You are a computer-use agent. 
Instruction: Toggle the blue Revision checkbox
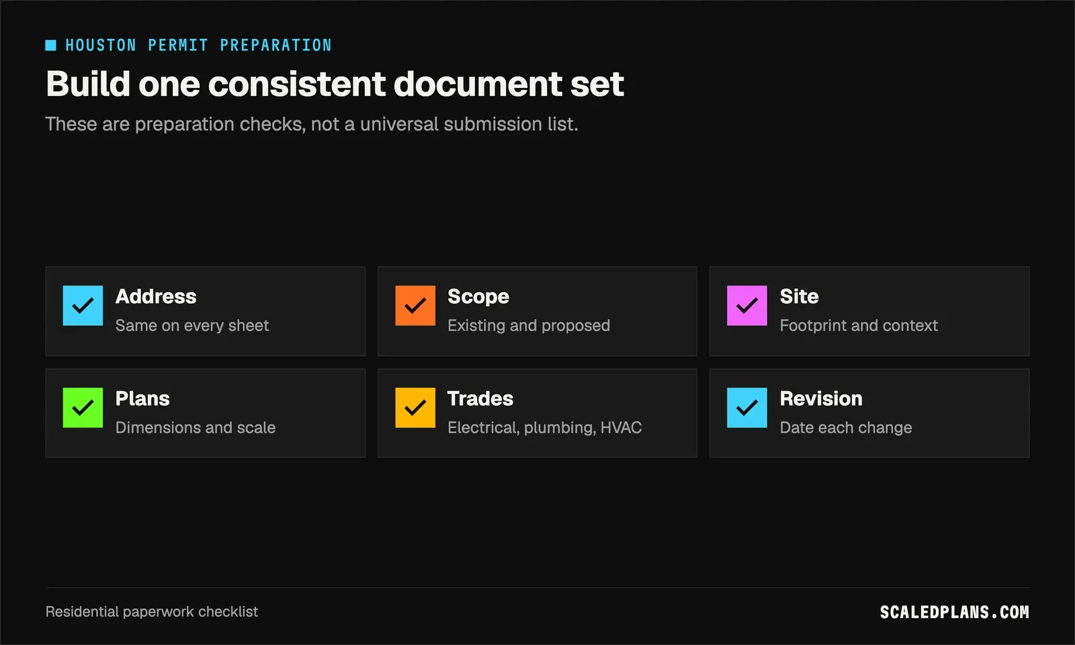pyautogui.click(x=747, y=408)
